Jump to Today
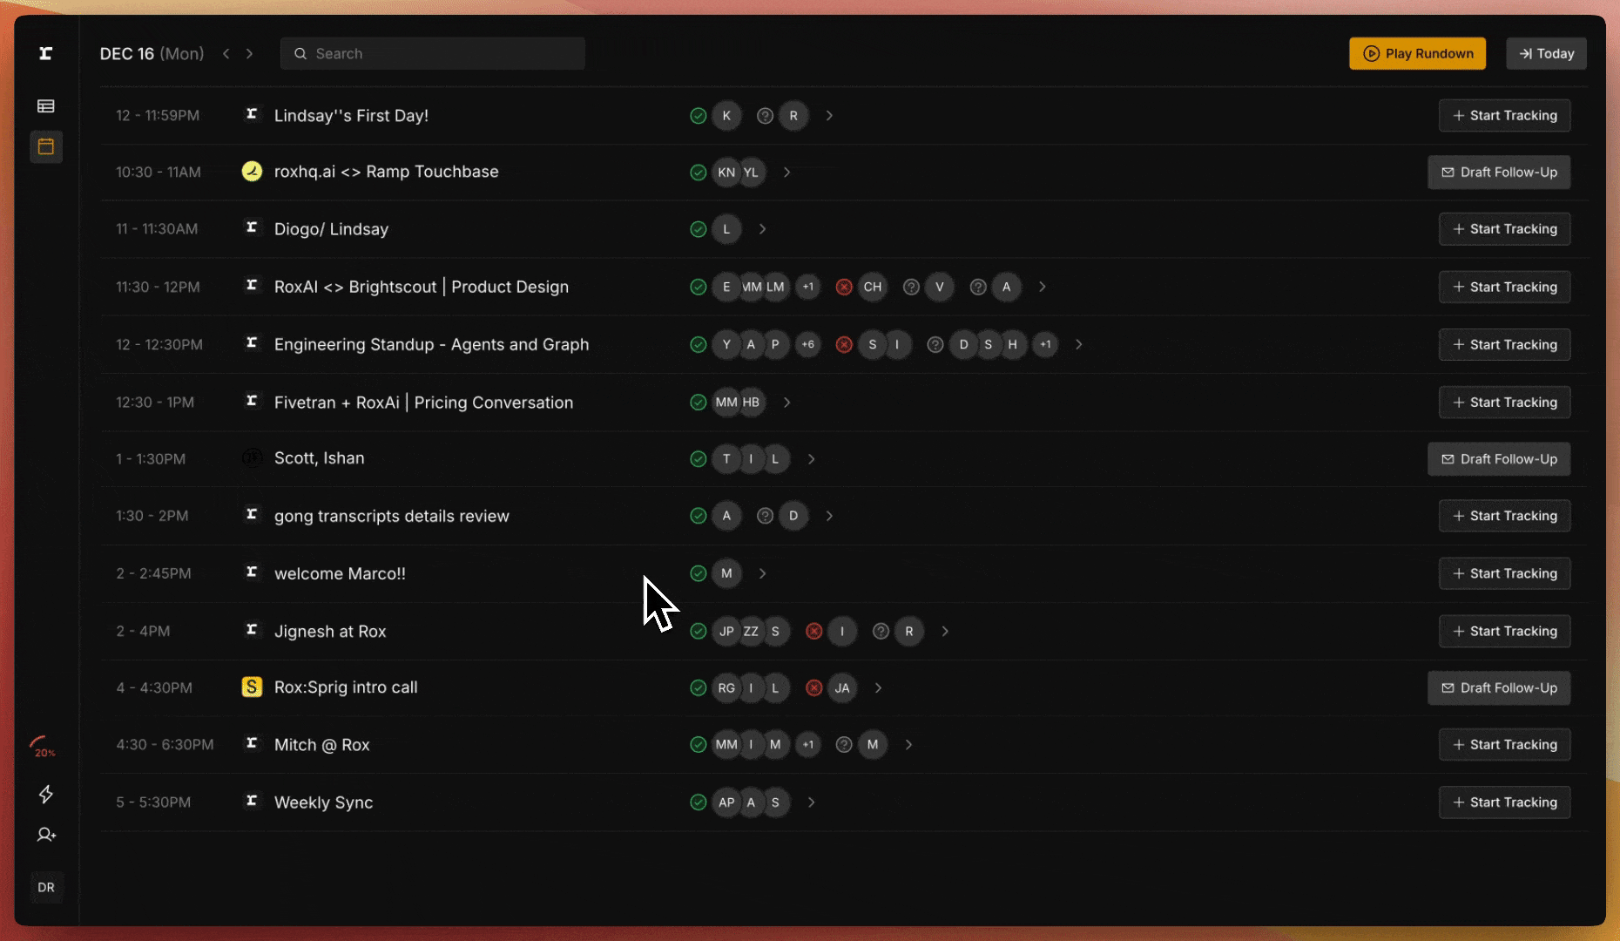 1546,54
